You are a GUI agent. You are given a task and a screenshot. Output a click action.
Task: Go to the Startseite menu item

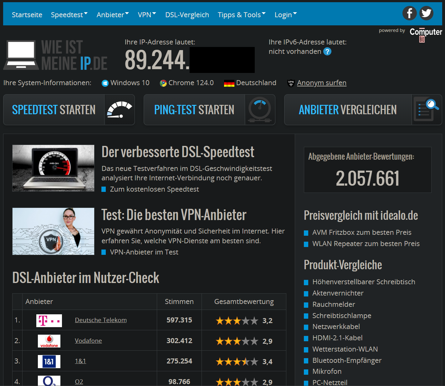click(x=27, y=15)
